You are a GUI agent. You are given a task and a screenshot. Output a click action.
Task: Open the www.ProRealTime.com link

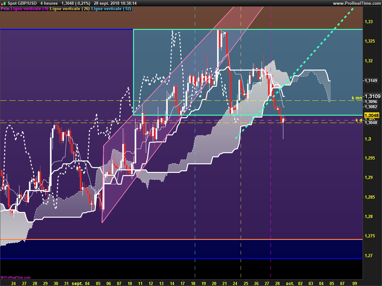pyautogui.click(x=356, y=3)
